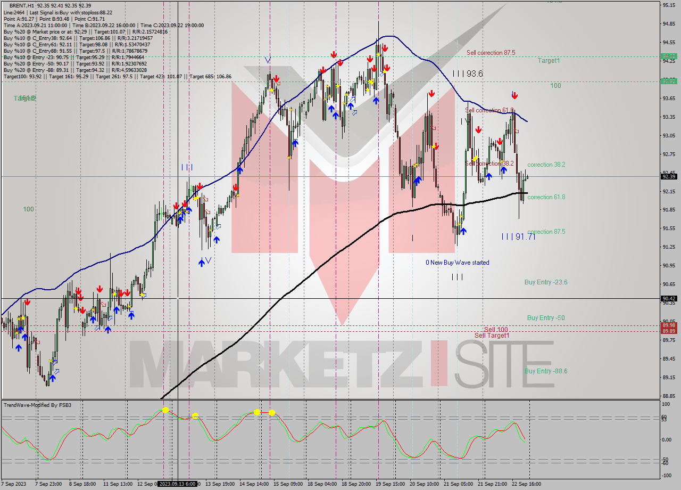Click the '18 Sep 20:00' time axis label
This screenshot has height=490, width=681.
pyautogui.click(x=356, y=484)
